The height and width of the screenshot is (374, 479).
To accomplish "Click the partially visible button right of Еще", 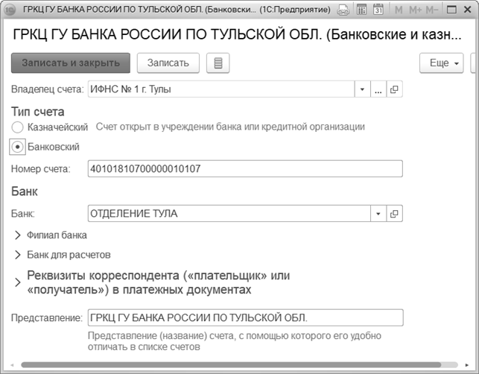I will click(x=474, y=63).
